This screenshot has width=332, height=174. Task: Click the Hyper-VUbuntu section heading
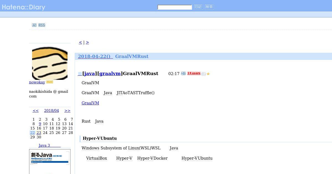[x=100, y=138]
